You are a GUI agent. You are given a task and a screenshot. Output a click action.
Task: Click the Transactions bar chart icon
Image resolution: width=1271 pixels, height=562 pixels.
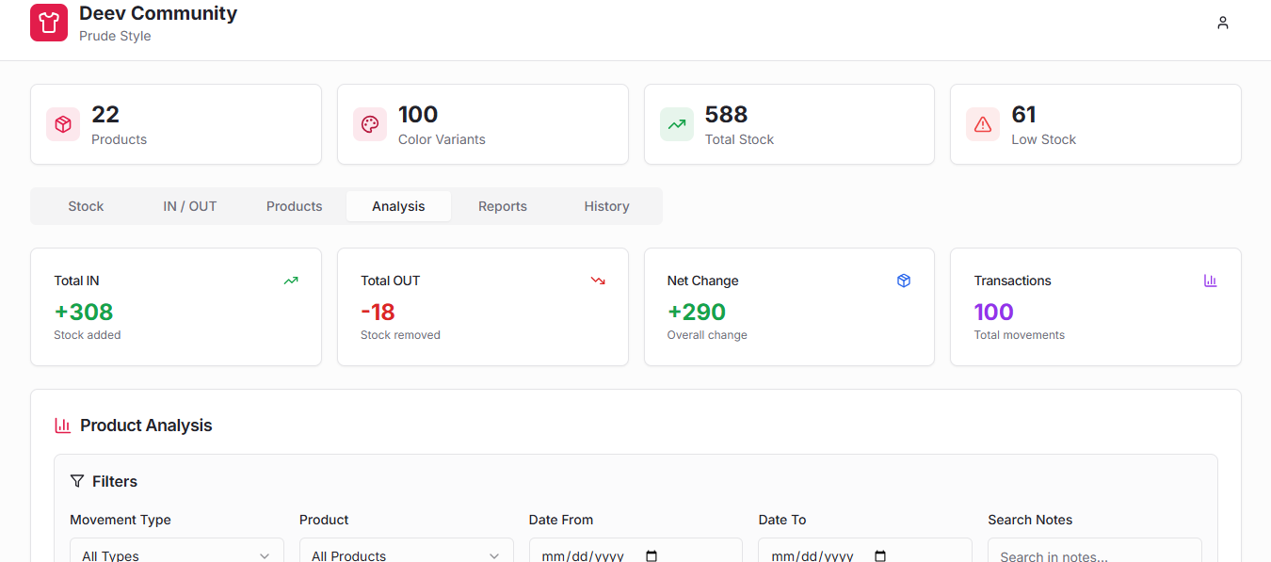(x=1210, y=281)
